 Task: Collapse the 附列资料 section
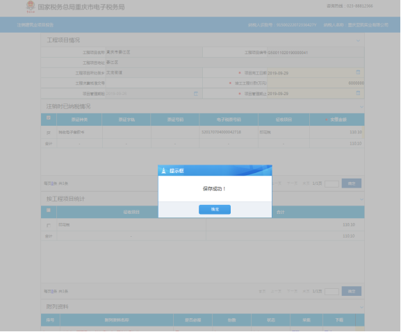(361, 307)
